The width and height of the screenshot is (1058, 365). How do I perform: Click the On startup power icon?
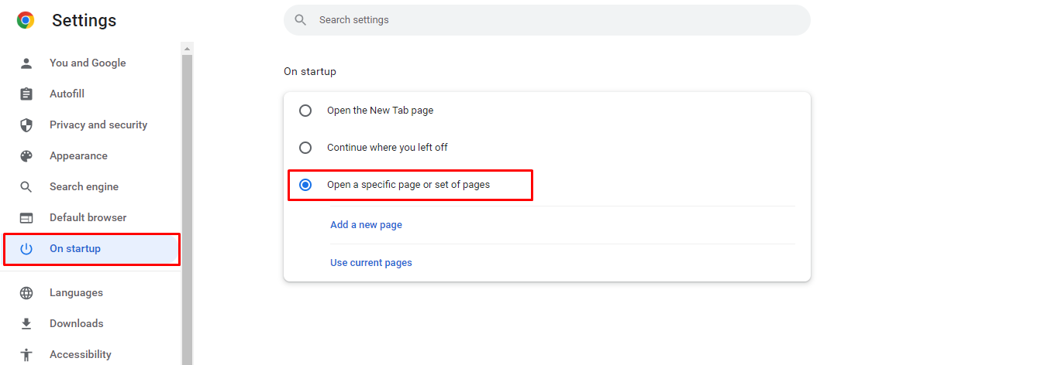pos(26,249)
